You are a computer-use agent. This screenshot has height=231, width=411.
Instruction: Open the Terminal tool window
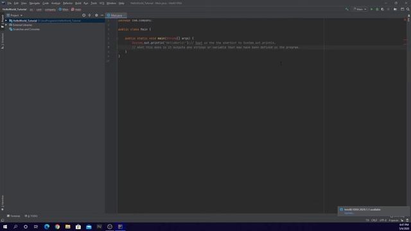[13, 216]
